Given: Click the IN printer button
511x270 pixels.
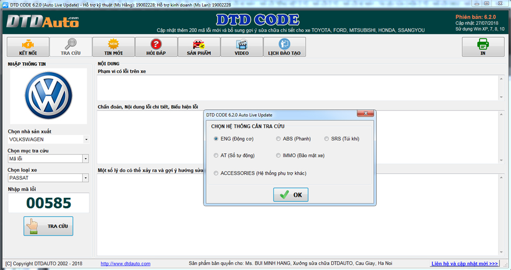Looking at the screenshot, I should tap(483, 47).
